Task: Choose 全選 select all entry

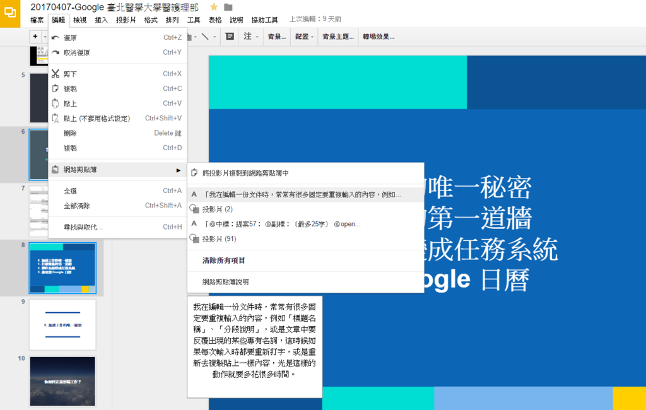Action: [118, 190]
